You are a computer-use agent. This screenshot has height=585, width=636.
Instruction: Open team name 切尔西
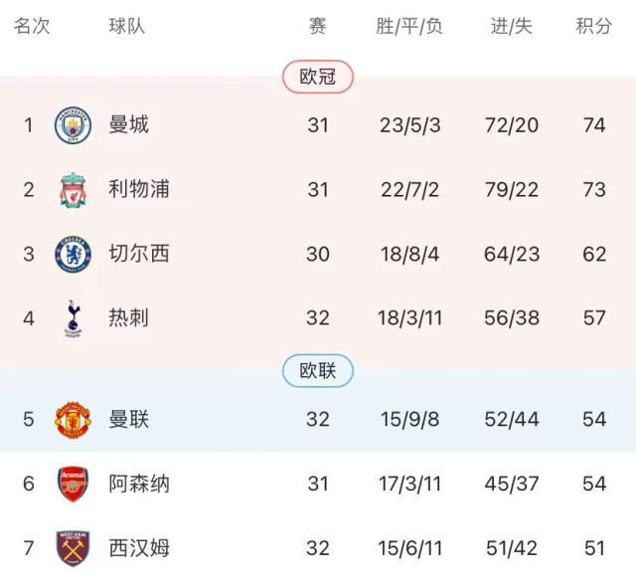(x=139, y=255)
